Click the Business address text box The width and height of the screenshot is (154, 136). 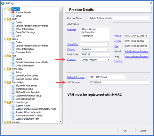(95, 34)
